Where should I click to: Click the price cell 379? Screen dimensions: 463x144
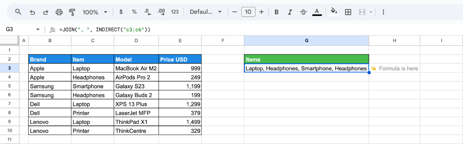[x=180, y=113]
